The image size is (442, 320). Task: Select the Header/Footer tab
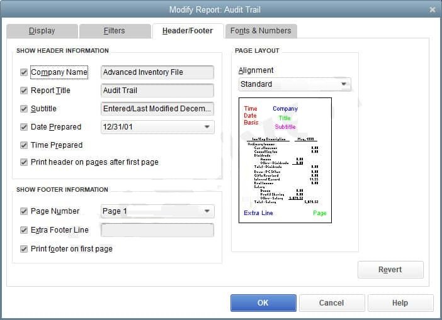(x=188, y=31)
